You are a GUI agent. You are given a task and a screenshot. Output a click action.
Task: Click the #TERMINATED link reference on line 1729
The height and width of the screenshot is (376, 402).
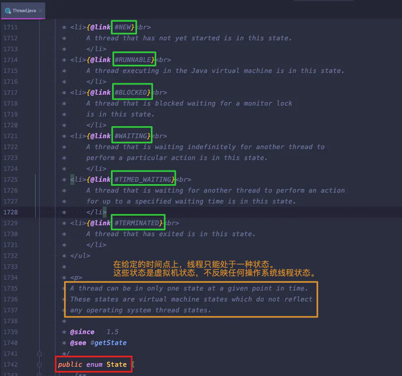[137, 223]
